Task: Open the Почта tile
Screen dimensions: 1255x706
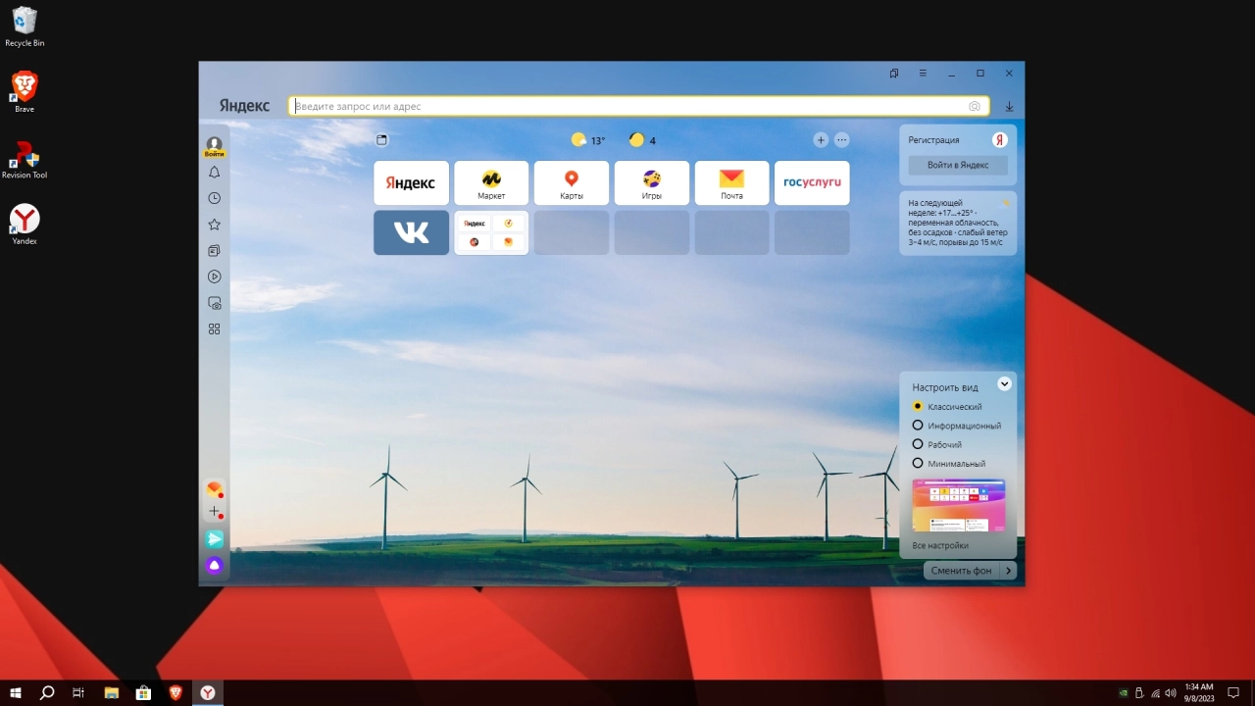Action: click(x=731, y=183)
